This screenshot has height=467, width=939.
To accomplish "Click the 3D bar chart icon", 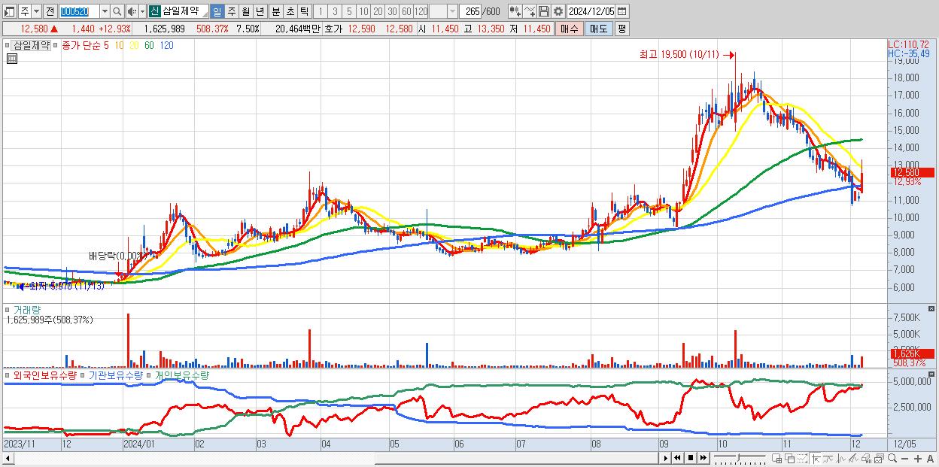I will pos(866,458).
